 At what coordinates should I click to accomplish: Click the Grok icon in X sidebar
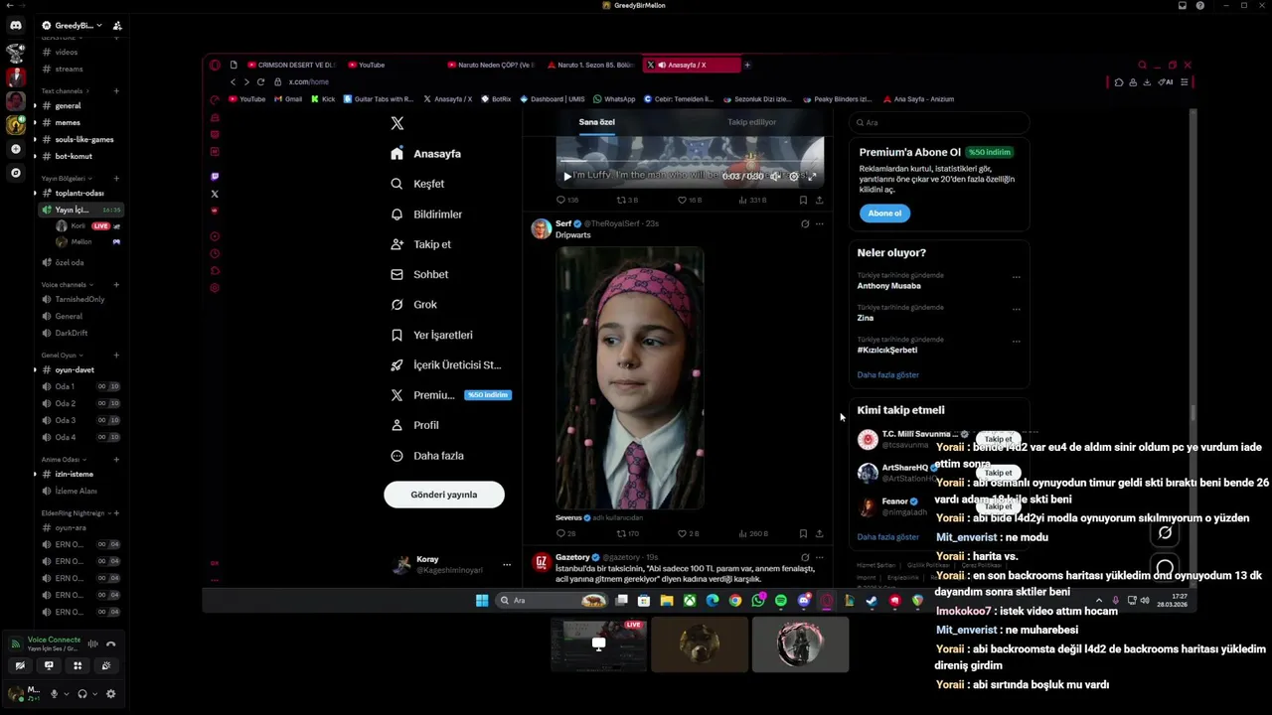(x=397, y=305)
